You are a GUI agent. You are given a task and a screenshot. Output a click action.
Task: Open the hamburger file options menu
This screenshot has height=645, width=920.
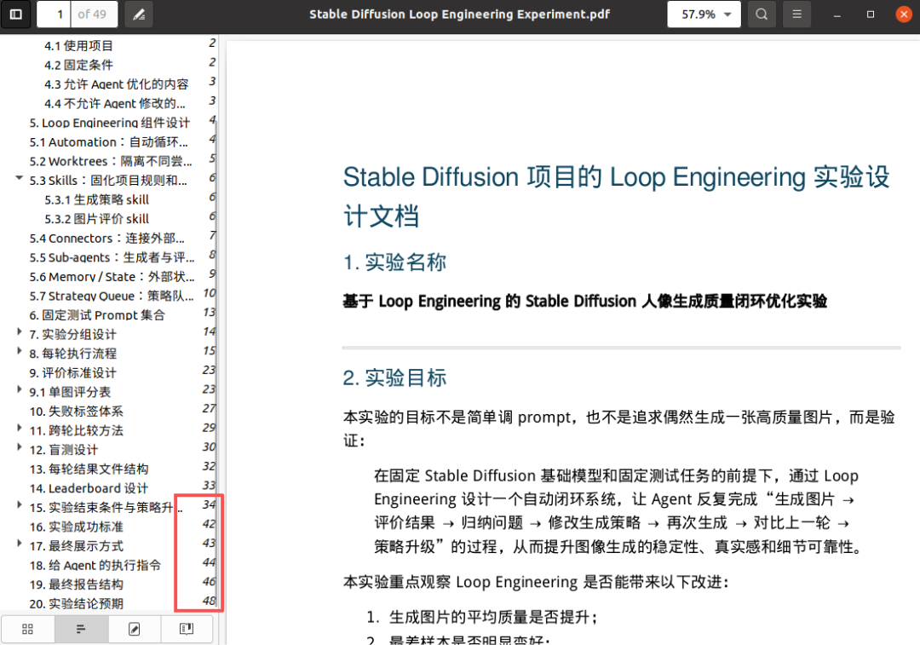click(x=796, y=14)
